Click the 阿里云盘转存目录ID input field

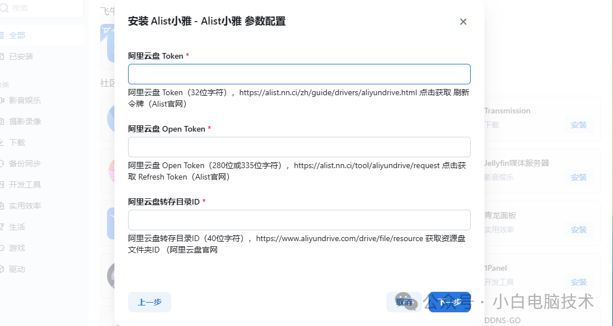(299, 220)
